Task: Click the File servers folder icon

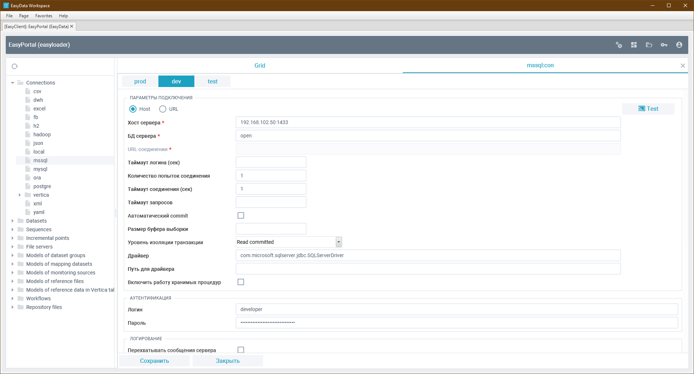Action: [21, 247]
